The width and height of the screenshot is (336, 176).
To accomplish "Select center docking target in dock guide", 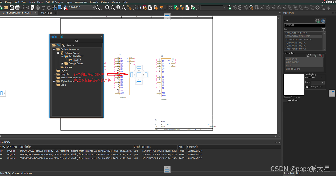I will 139,75.
